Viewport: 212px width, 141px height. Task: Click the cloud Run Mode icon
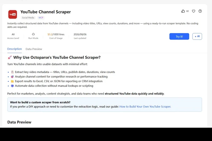33,34
